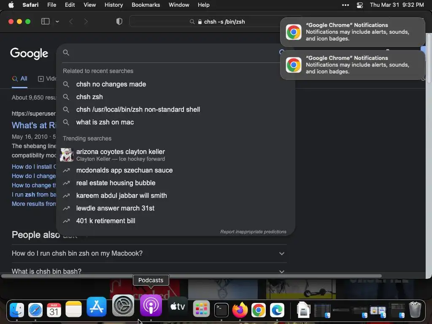This screenshot has height=324, width=432.
Task: Open the Trash in the dock
Action: [415, 310]
